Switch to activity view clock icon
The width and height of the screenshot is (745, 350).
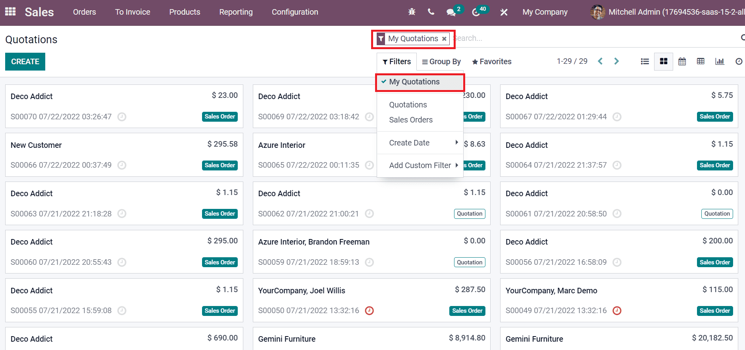tap(739, 61)
